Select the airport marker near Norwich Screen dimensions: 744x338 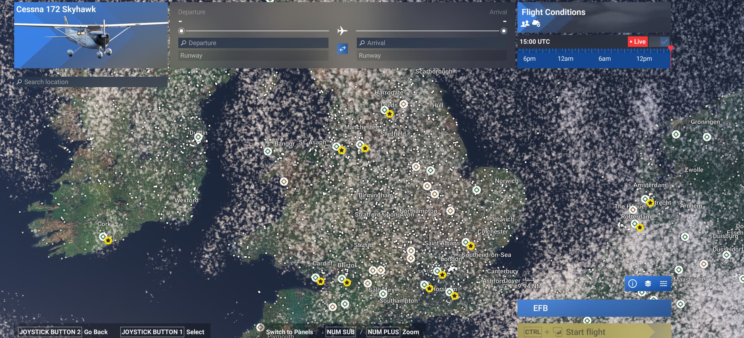tap(477, 190)
